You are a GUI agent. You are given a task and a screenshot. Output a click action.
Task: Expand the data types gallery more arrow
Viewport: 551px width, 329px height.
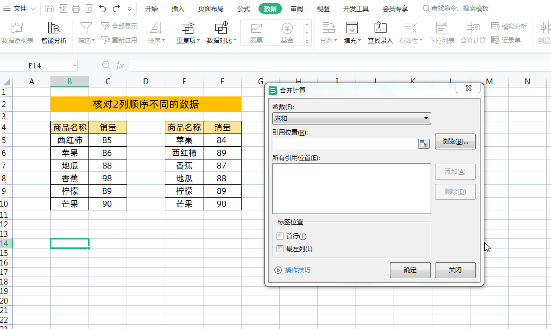[x=307, y=41]
